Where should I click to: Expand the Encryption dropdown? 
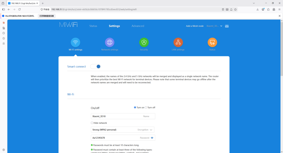tap(122, 130)
